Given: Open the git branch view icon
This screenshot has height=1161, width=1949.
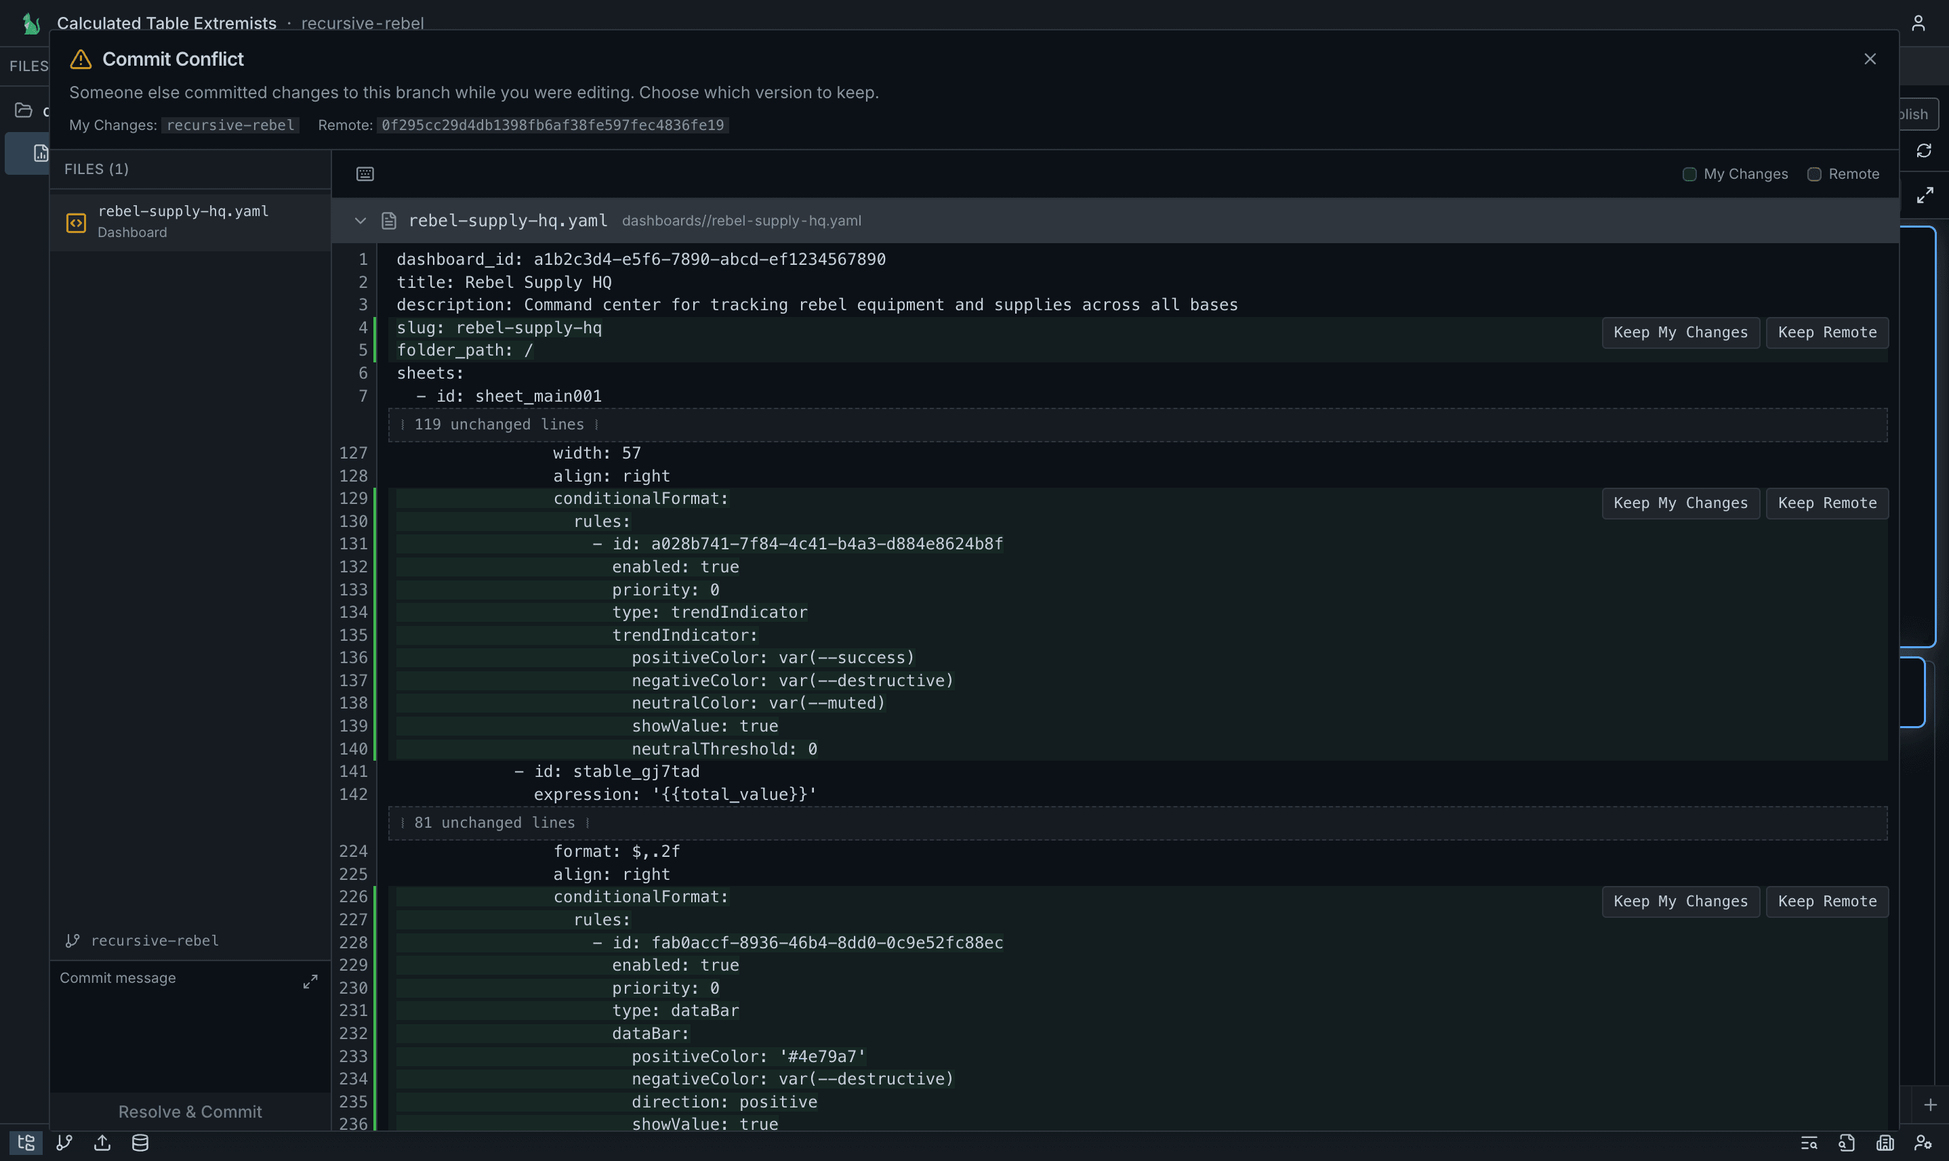Looking at the screenshot, I should 64,1142.
